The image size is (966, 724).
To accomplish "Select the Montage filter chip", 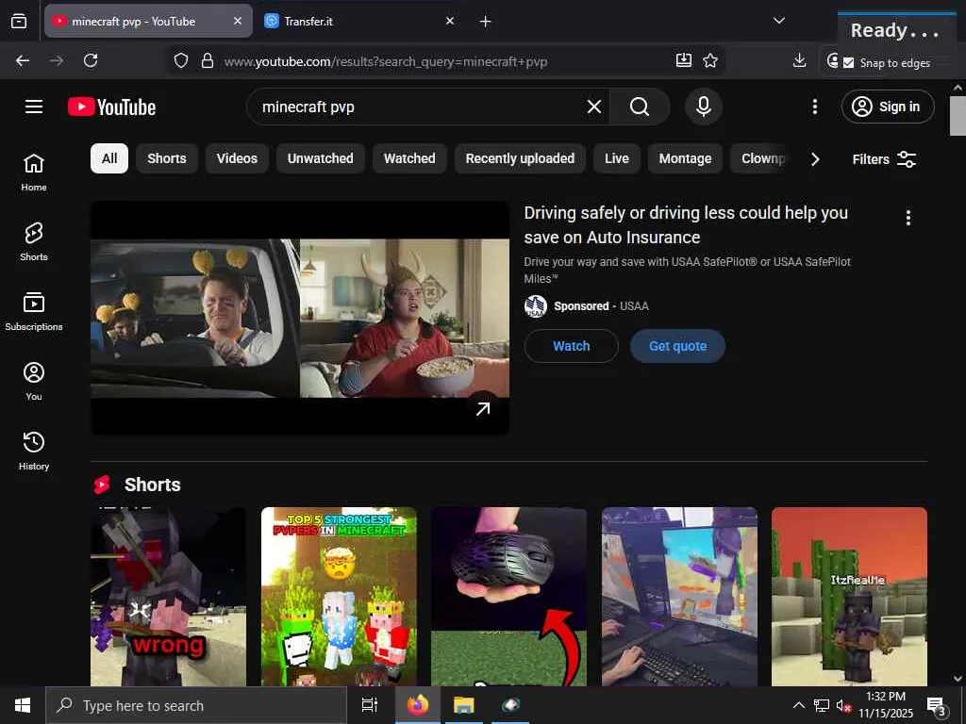I will (685, 158).
